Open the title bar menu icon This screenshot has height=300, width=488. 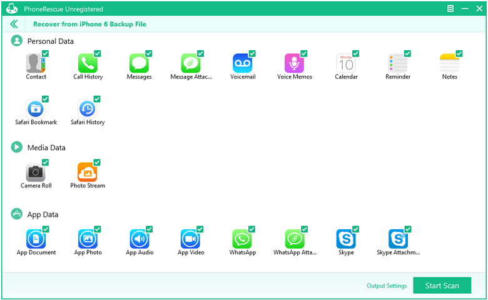[450, 9]
